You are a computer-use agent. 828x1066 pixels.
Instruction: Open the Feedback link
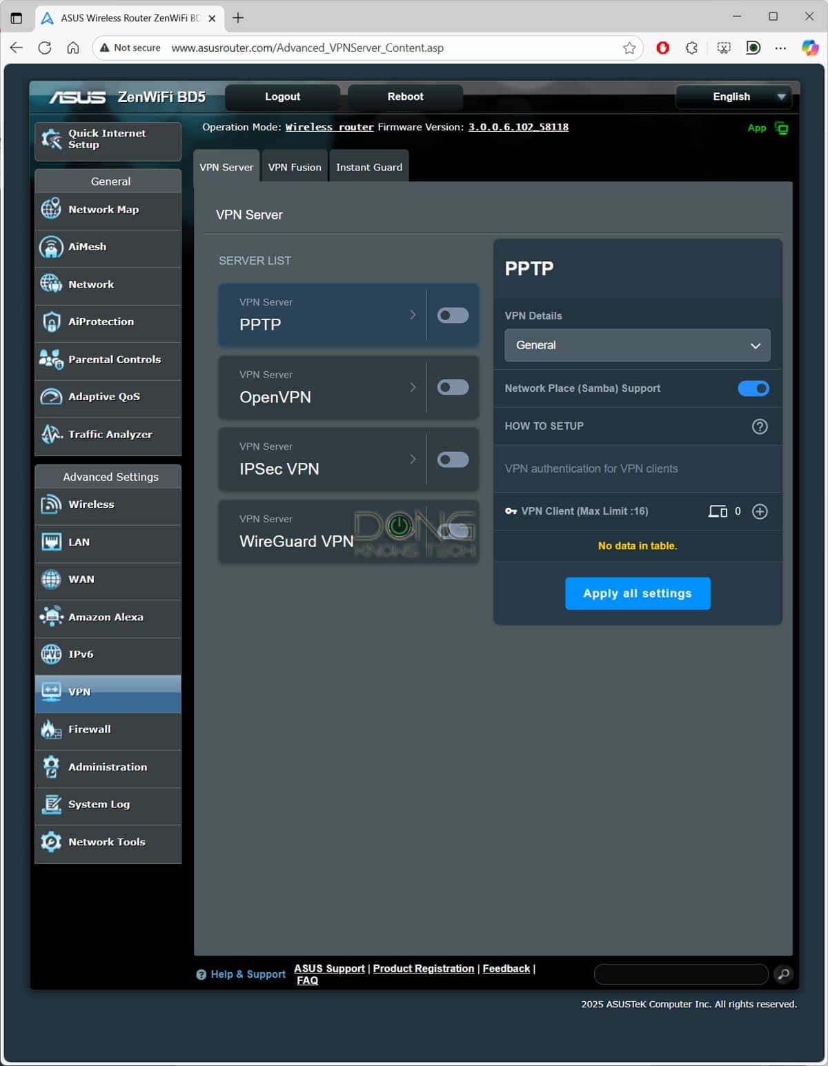506,969
